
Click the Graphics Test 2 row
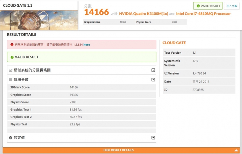82,117
